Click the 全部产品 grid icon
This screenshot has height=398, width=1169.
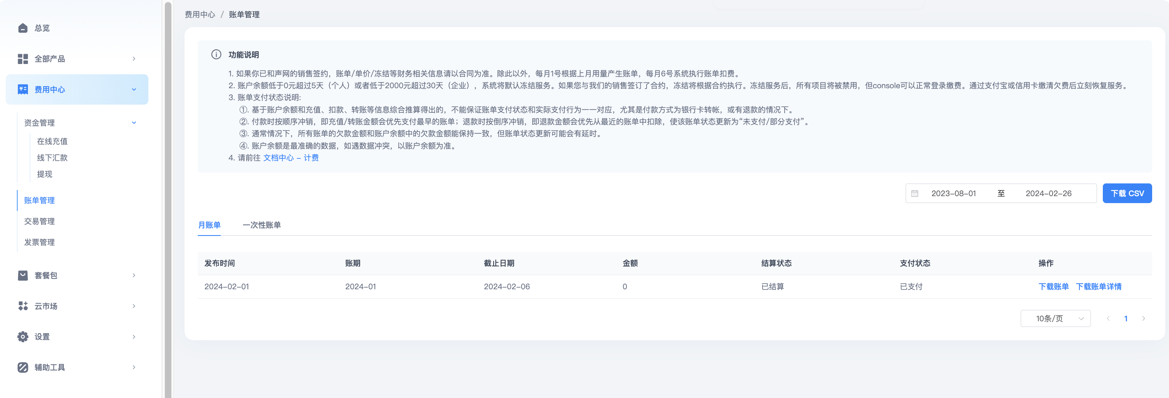(23, 59)
